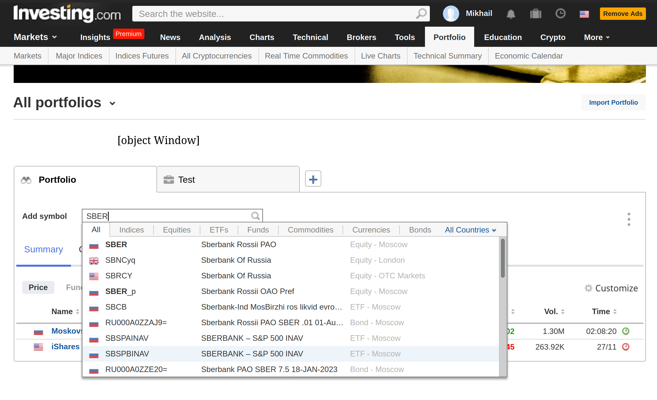
Task: Click the plus icon to add portfolio
Action: coord(313,179)
